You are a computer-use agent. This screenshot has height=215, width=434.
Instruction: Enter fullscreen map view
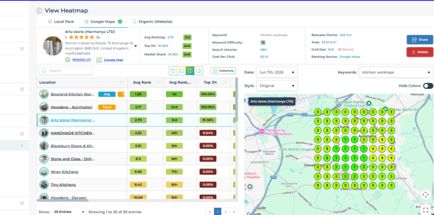426,210
